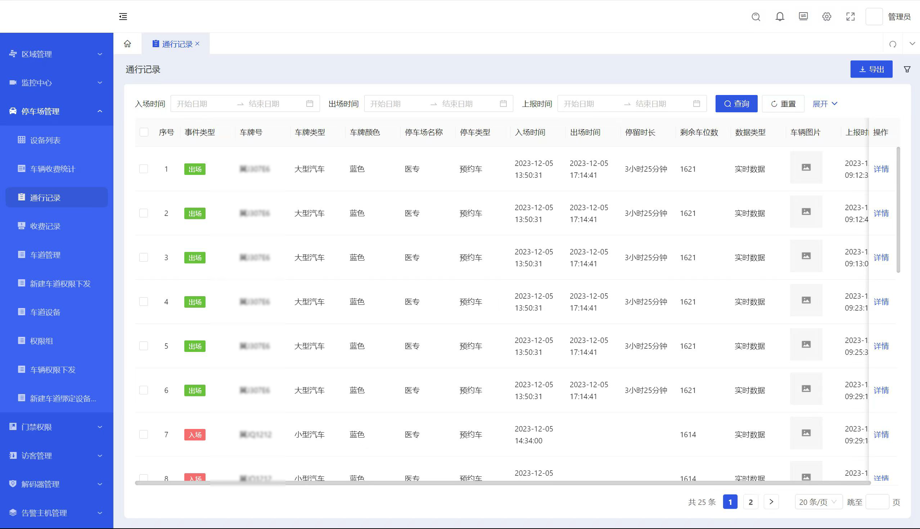The width and height of the screenshot is (920, 529).
Task: Click the vertical table scrollbar
Action: (898, 210)
